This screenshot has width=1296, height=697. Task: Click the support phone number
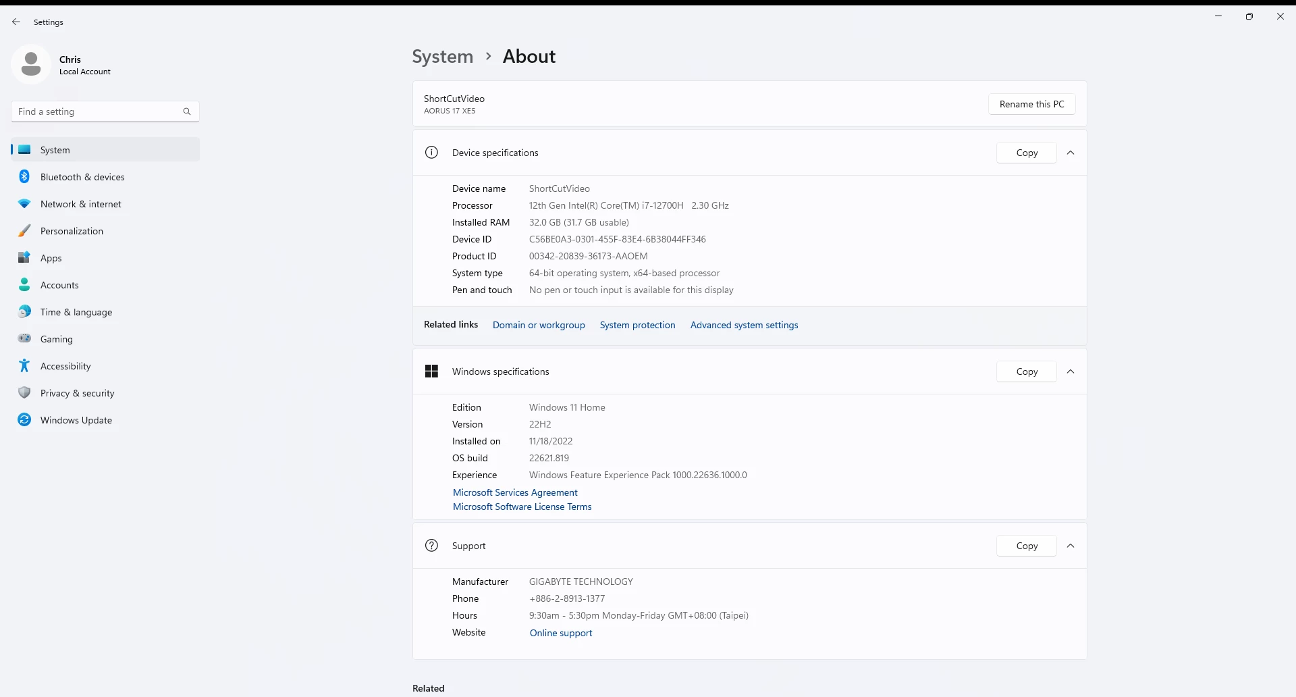tap(567, 598)
